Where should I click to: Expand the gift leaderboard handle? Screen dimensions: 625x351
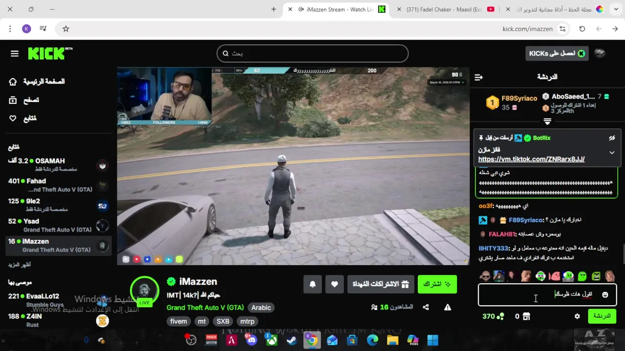coord(547,121)
